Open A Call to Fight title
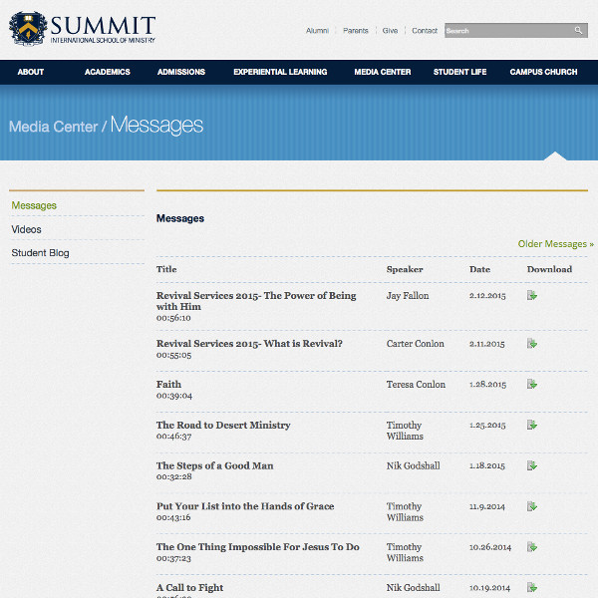Viewport: 598px width, 598px height. [189, 587]
